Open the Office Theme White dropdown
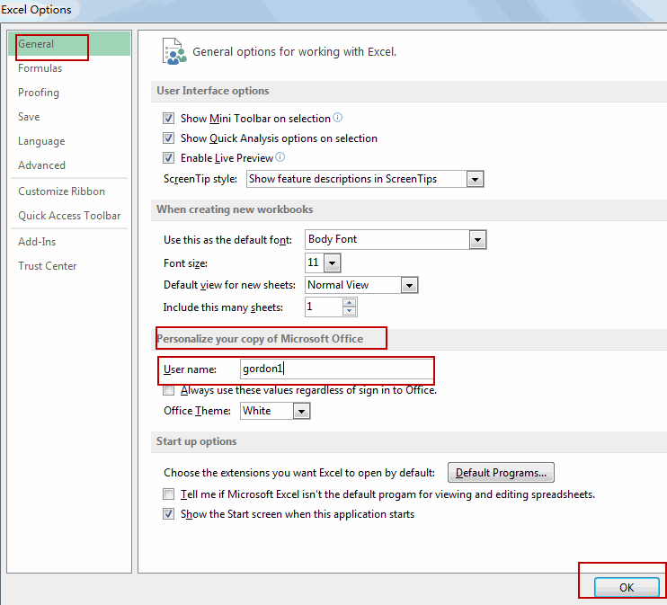The image size is (667, 605). click(302, 411)
